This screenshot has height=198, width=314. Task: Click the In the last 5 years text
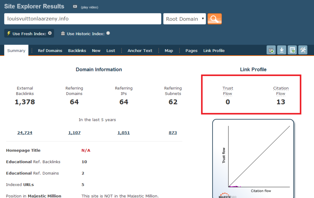pos(97,120)
